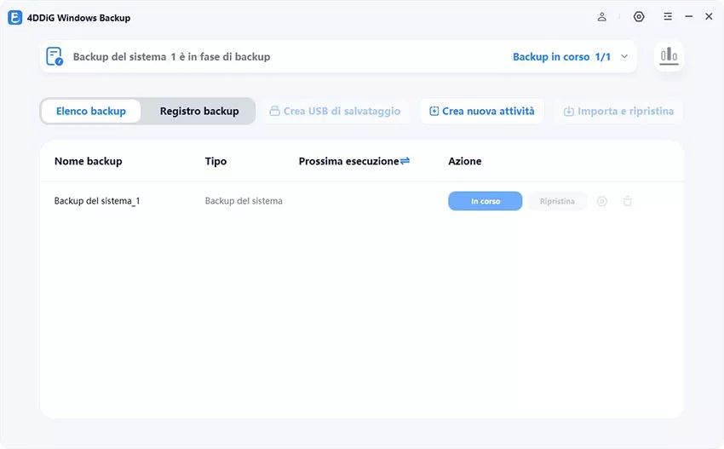Minimize the 4DDiG Windows Backup window
This screenshot has height=449, width=724.
(688, 17)
